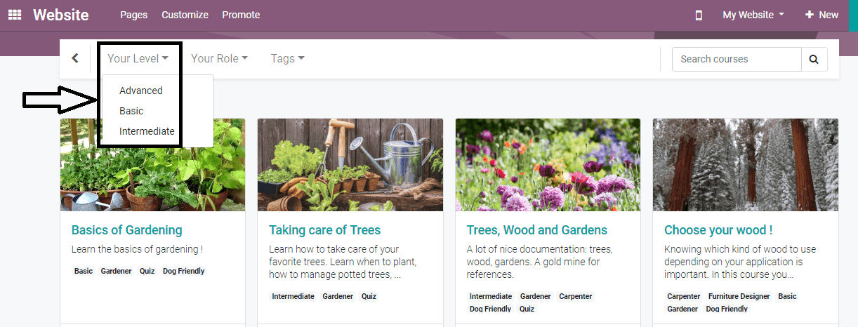Open the Pages menu

(134, 15)
